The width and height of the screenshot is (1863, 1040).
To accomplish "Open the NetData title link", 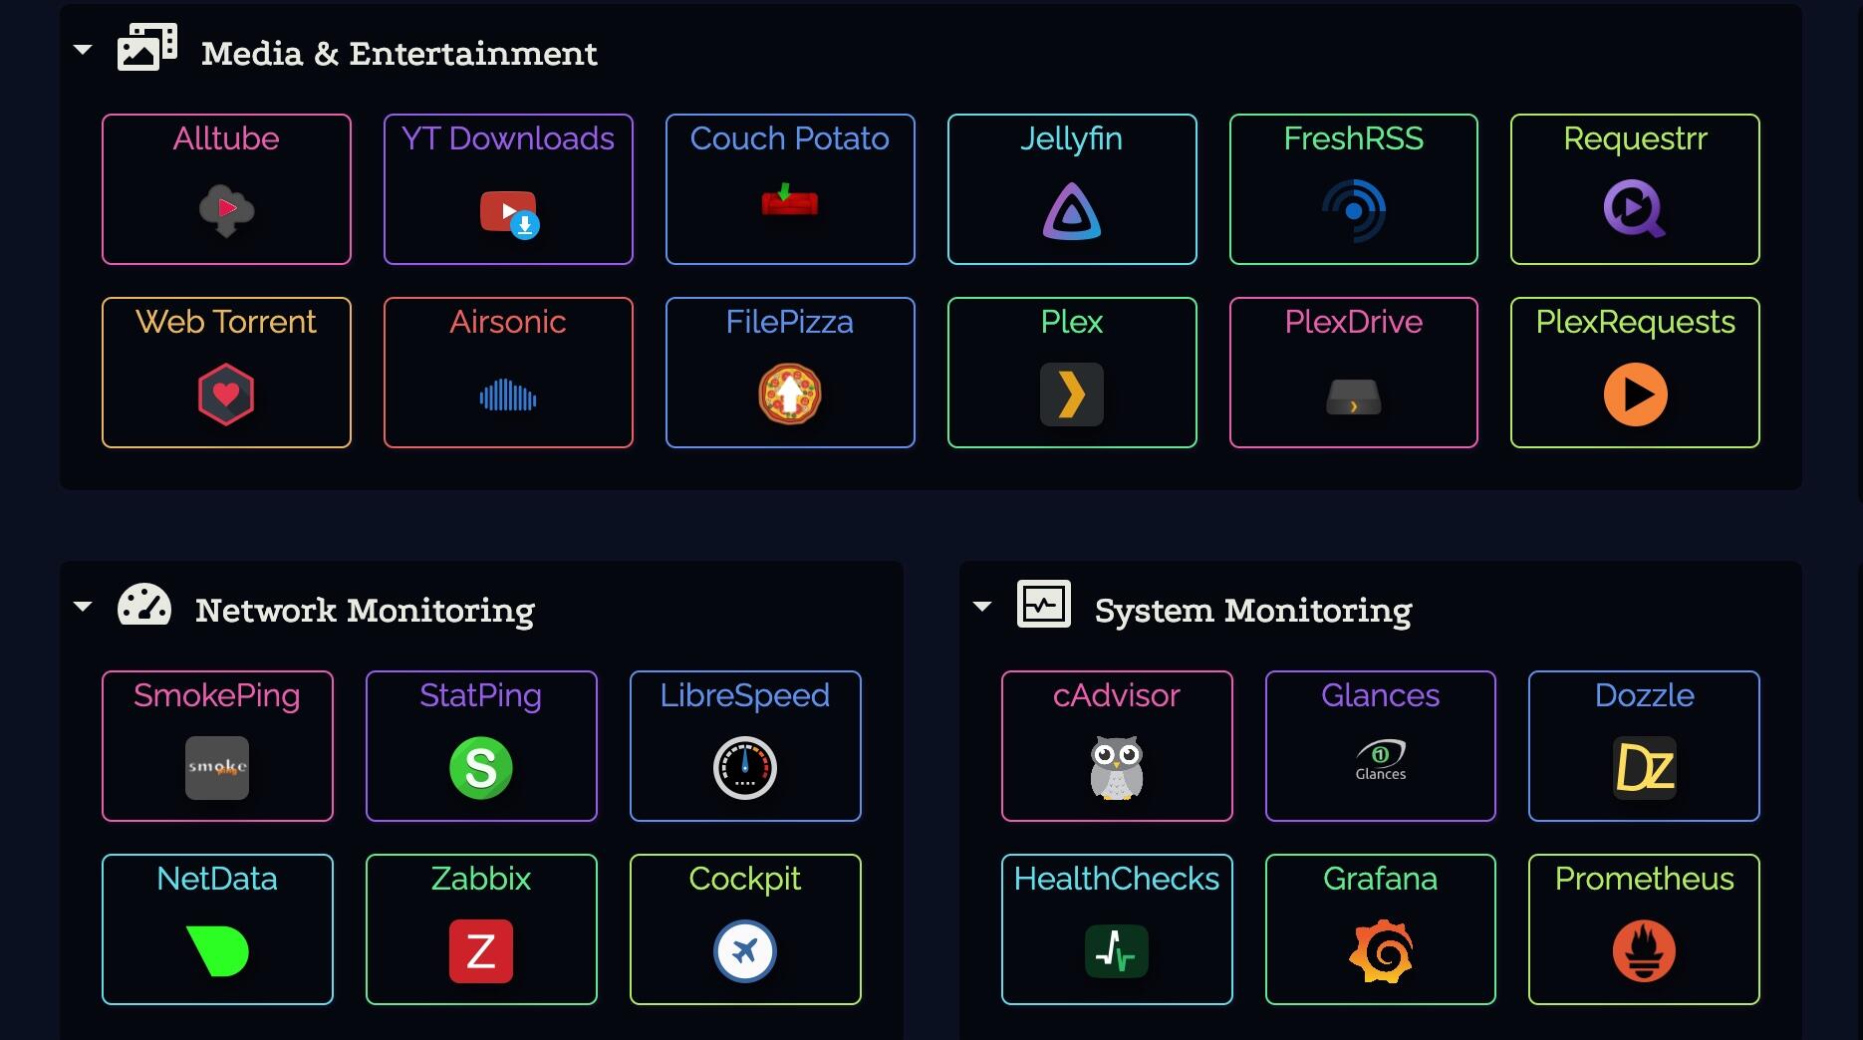I will [217, 879].
